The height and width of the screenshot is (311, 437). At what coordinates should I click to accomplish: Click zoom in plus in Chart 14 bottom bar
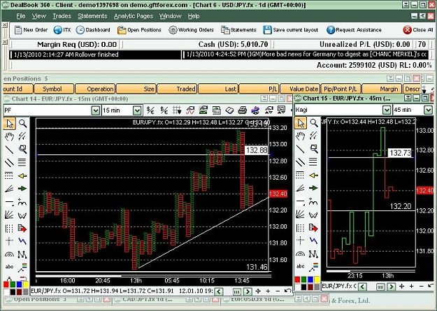point(268,291)
